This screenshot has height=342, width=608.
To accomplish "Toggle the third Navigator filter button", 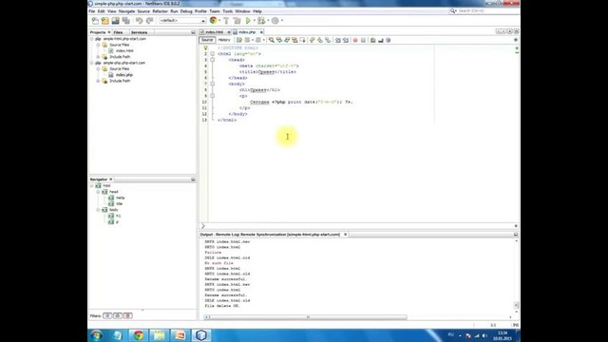I will (x=127, y=315).
